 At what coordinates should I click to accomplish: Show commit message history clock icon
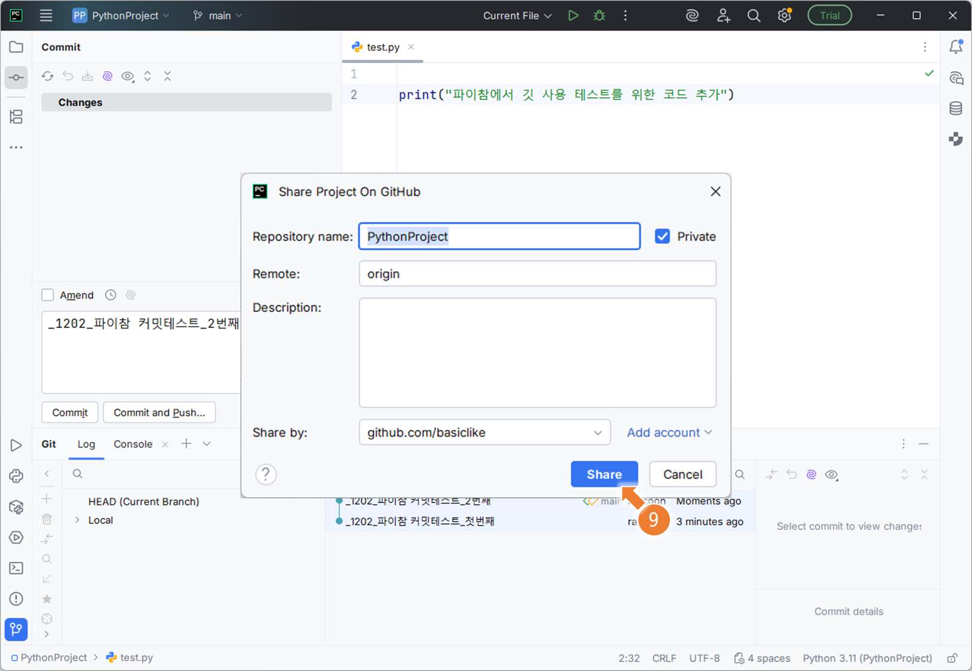coord(111,295)
